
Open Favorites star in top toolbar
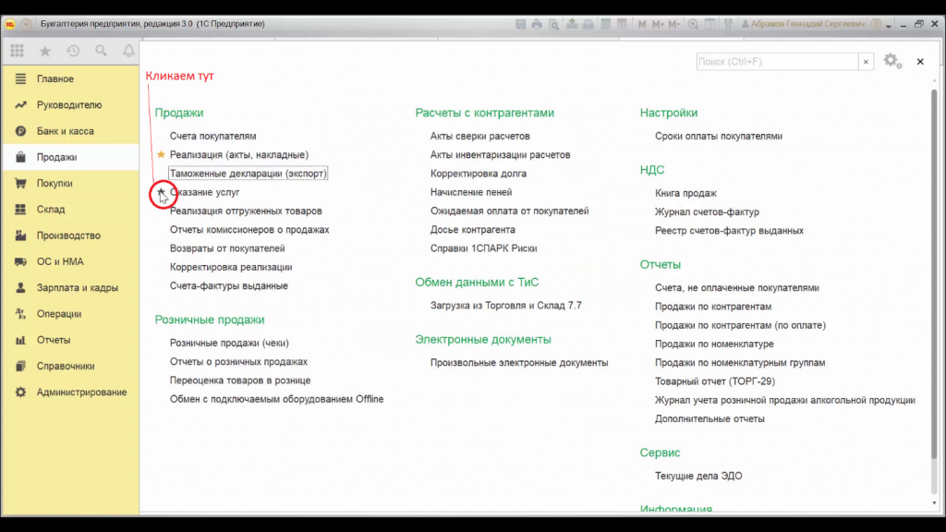(x=44, y=51)
